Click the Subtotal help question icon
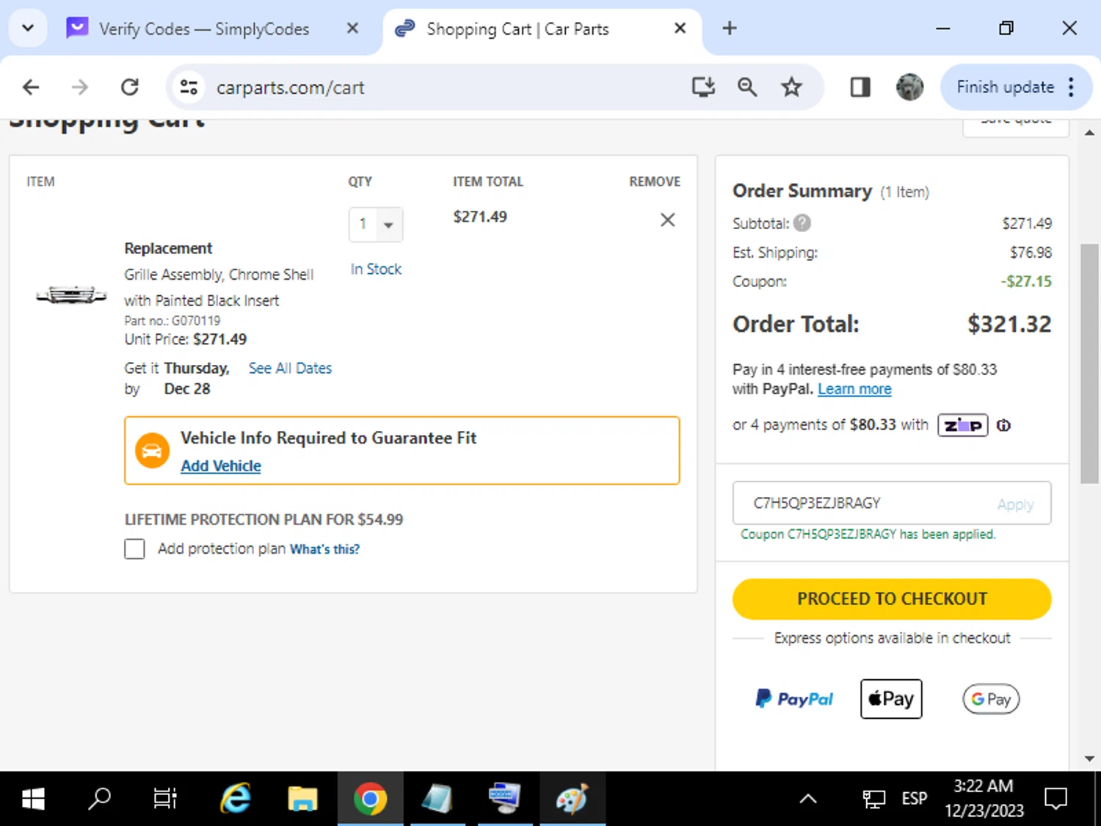 tap(802, 222)
